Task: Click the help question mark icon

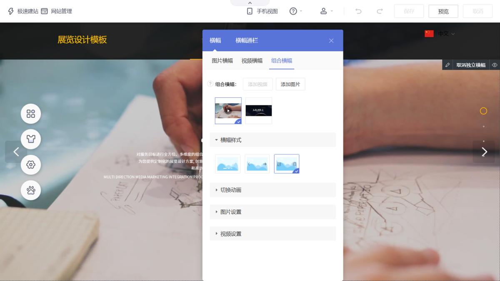Action: pyautogui.click(x=293, y=11)
